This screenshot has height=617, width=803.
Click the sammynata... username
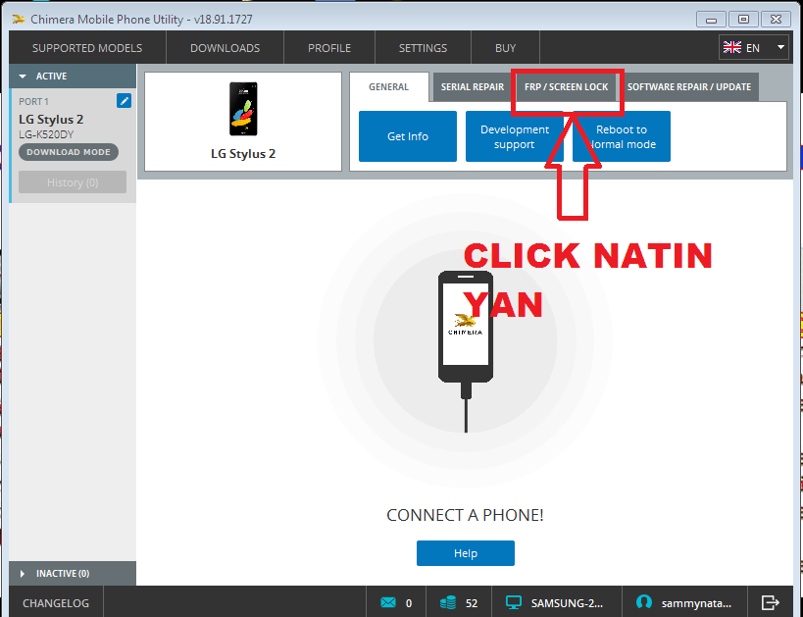pyautogui.click(x=696, y=603)
